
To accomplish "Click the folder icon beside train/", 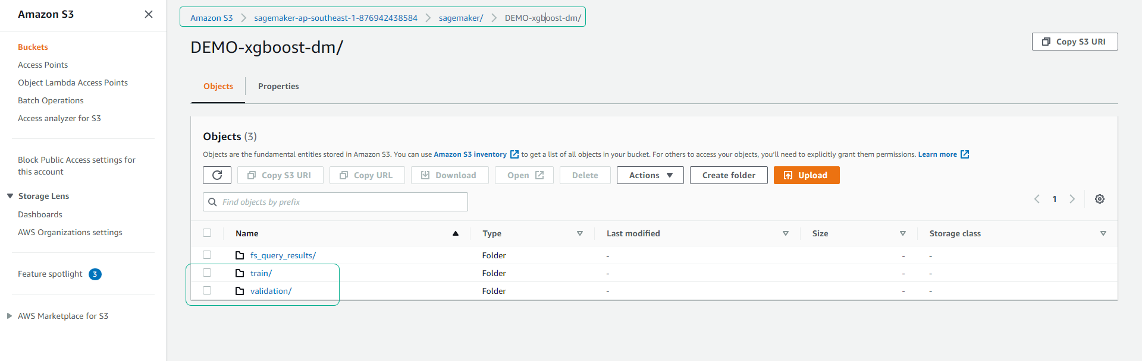I will point(240,273).
